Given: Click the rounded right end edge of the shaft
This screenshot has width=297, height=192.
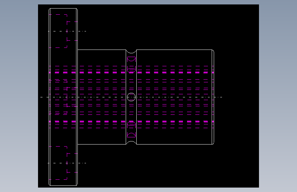Looking at the screenshot, I should (x=213, y=97).
